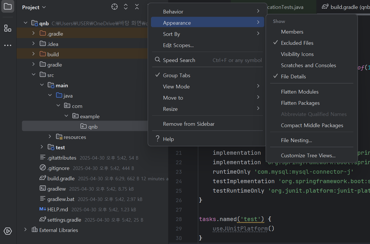Expand the External Libraries node
370x244 pixels.
(x=26, y=230)
